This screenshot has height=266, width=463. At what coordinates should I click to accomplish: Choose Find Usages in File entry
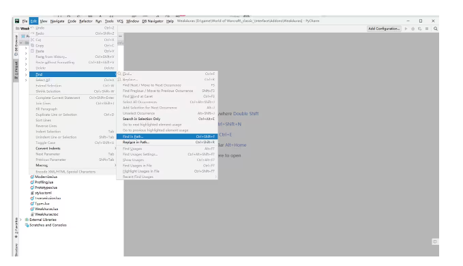[x=167, y=165]
